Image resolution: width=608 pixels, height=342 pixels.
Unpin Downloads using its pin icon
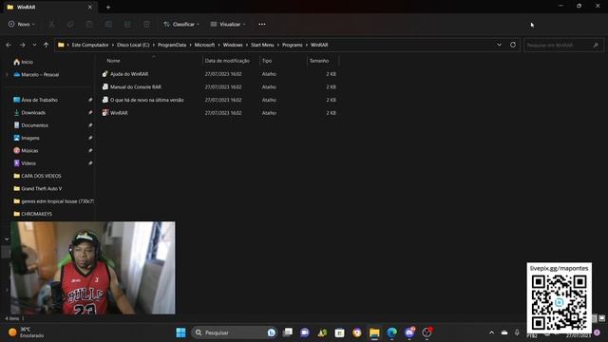coord(90,112)
